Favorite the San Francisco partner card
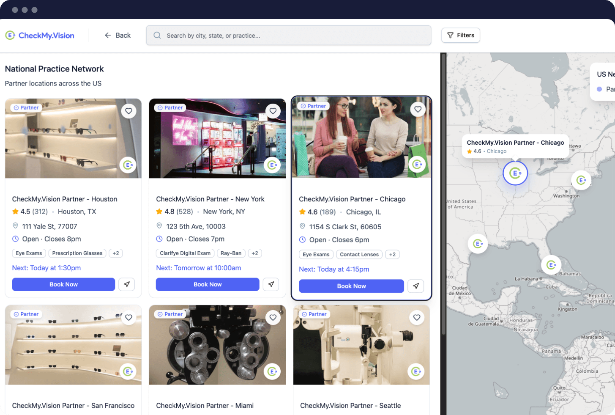Viewport: 615px width, 415px height. [x=129, y=318]
